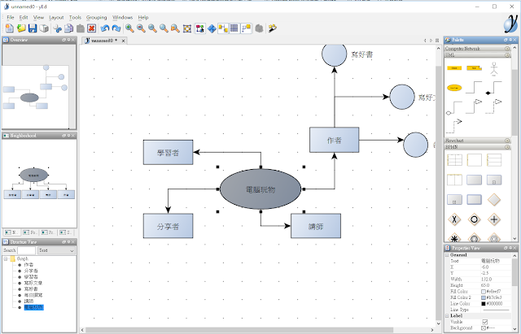Click the Cut scissors icon

tap(58, 28)
